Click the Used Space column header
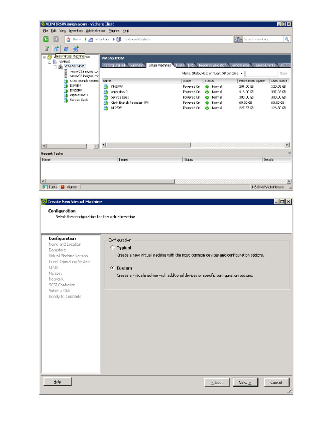This screenshot has height=443, width=332. pos(280,81)
